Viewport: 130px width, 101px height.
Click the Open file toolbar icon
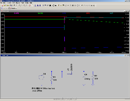(x=5, y=5)
